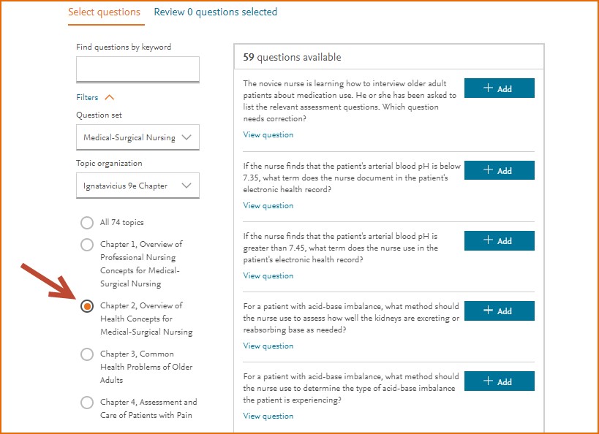Click the plus icon to add the kidneys excreting base question

click(x=487, y=311)
